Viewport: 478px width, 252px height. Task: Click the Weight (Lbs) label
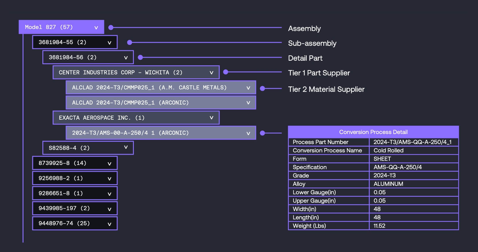tap(309, 226)
